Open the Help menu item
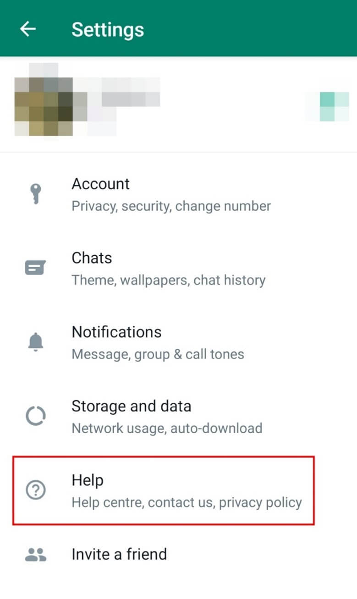 [x=88, y=480]
